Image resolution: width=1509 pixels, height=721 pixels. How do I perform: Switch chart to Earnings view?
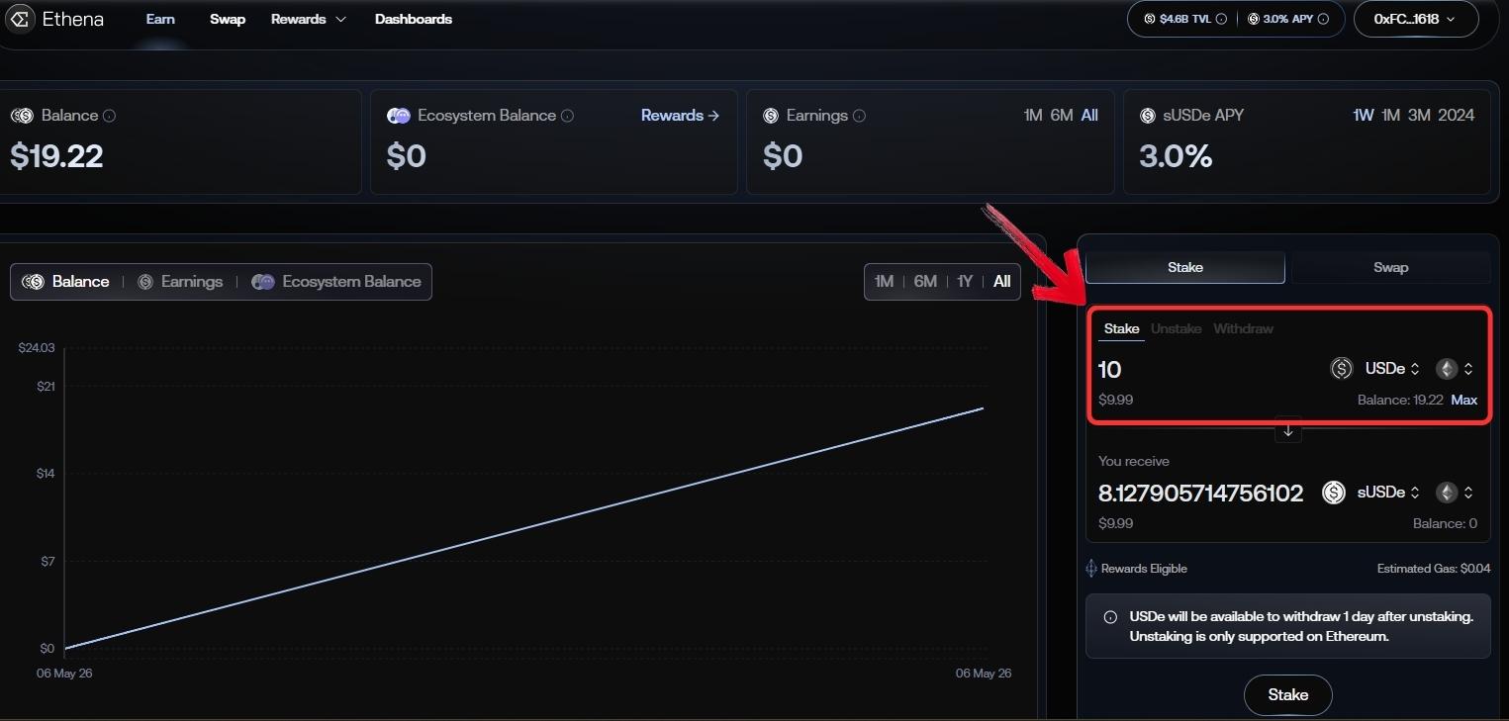click(179, 282)
